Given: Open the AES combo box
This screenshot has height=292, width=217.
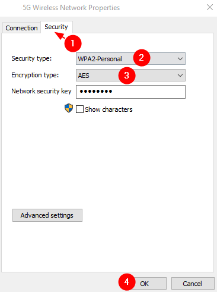Looking at the screenshot, I should point(130,76).
